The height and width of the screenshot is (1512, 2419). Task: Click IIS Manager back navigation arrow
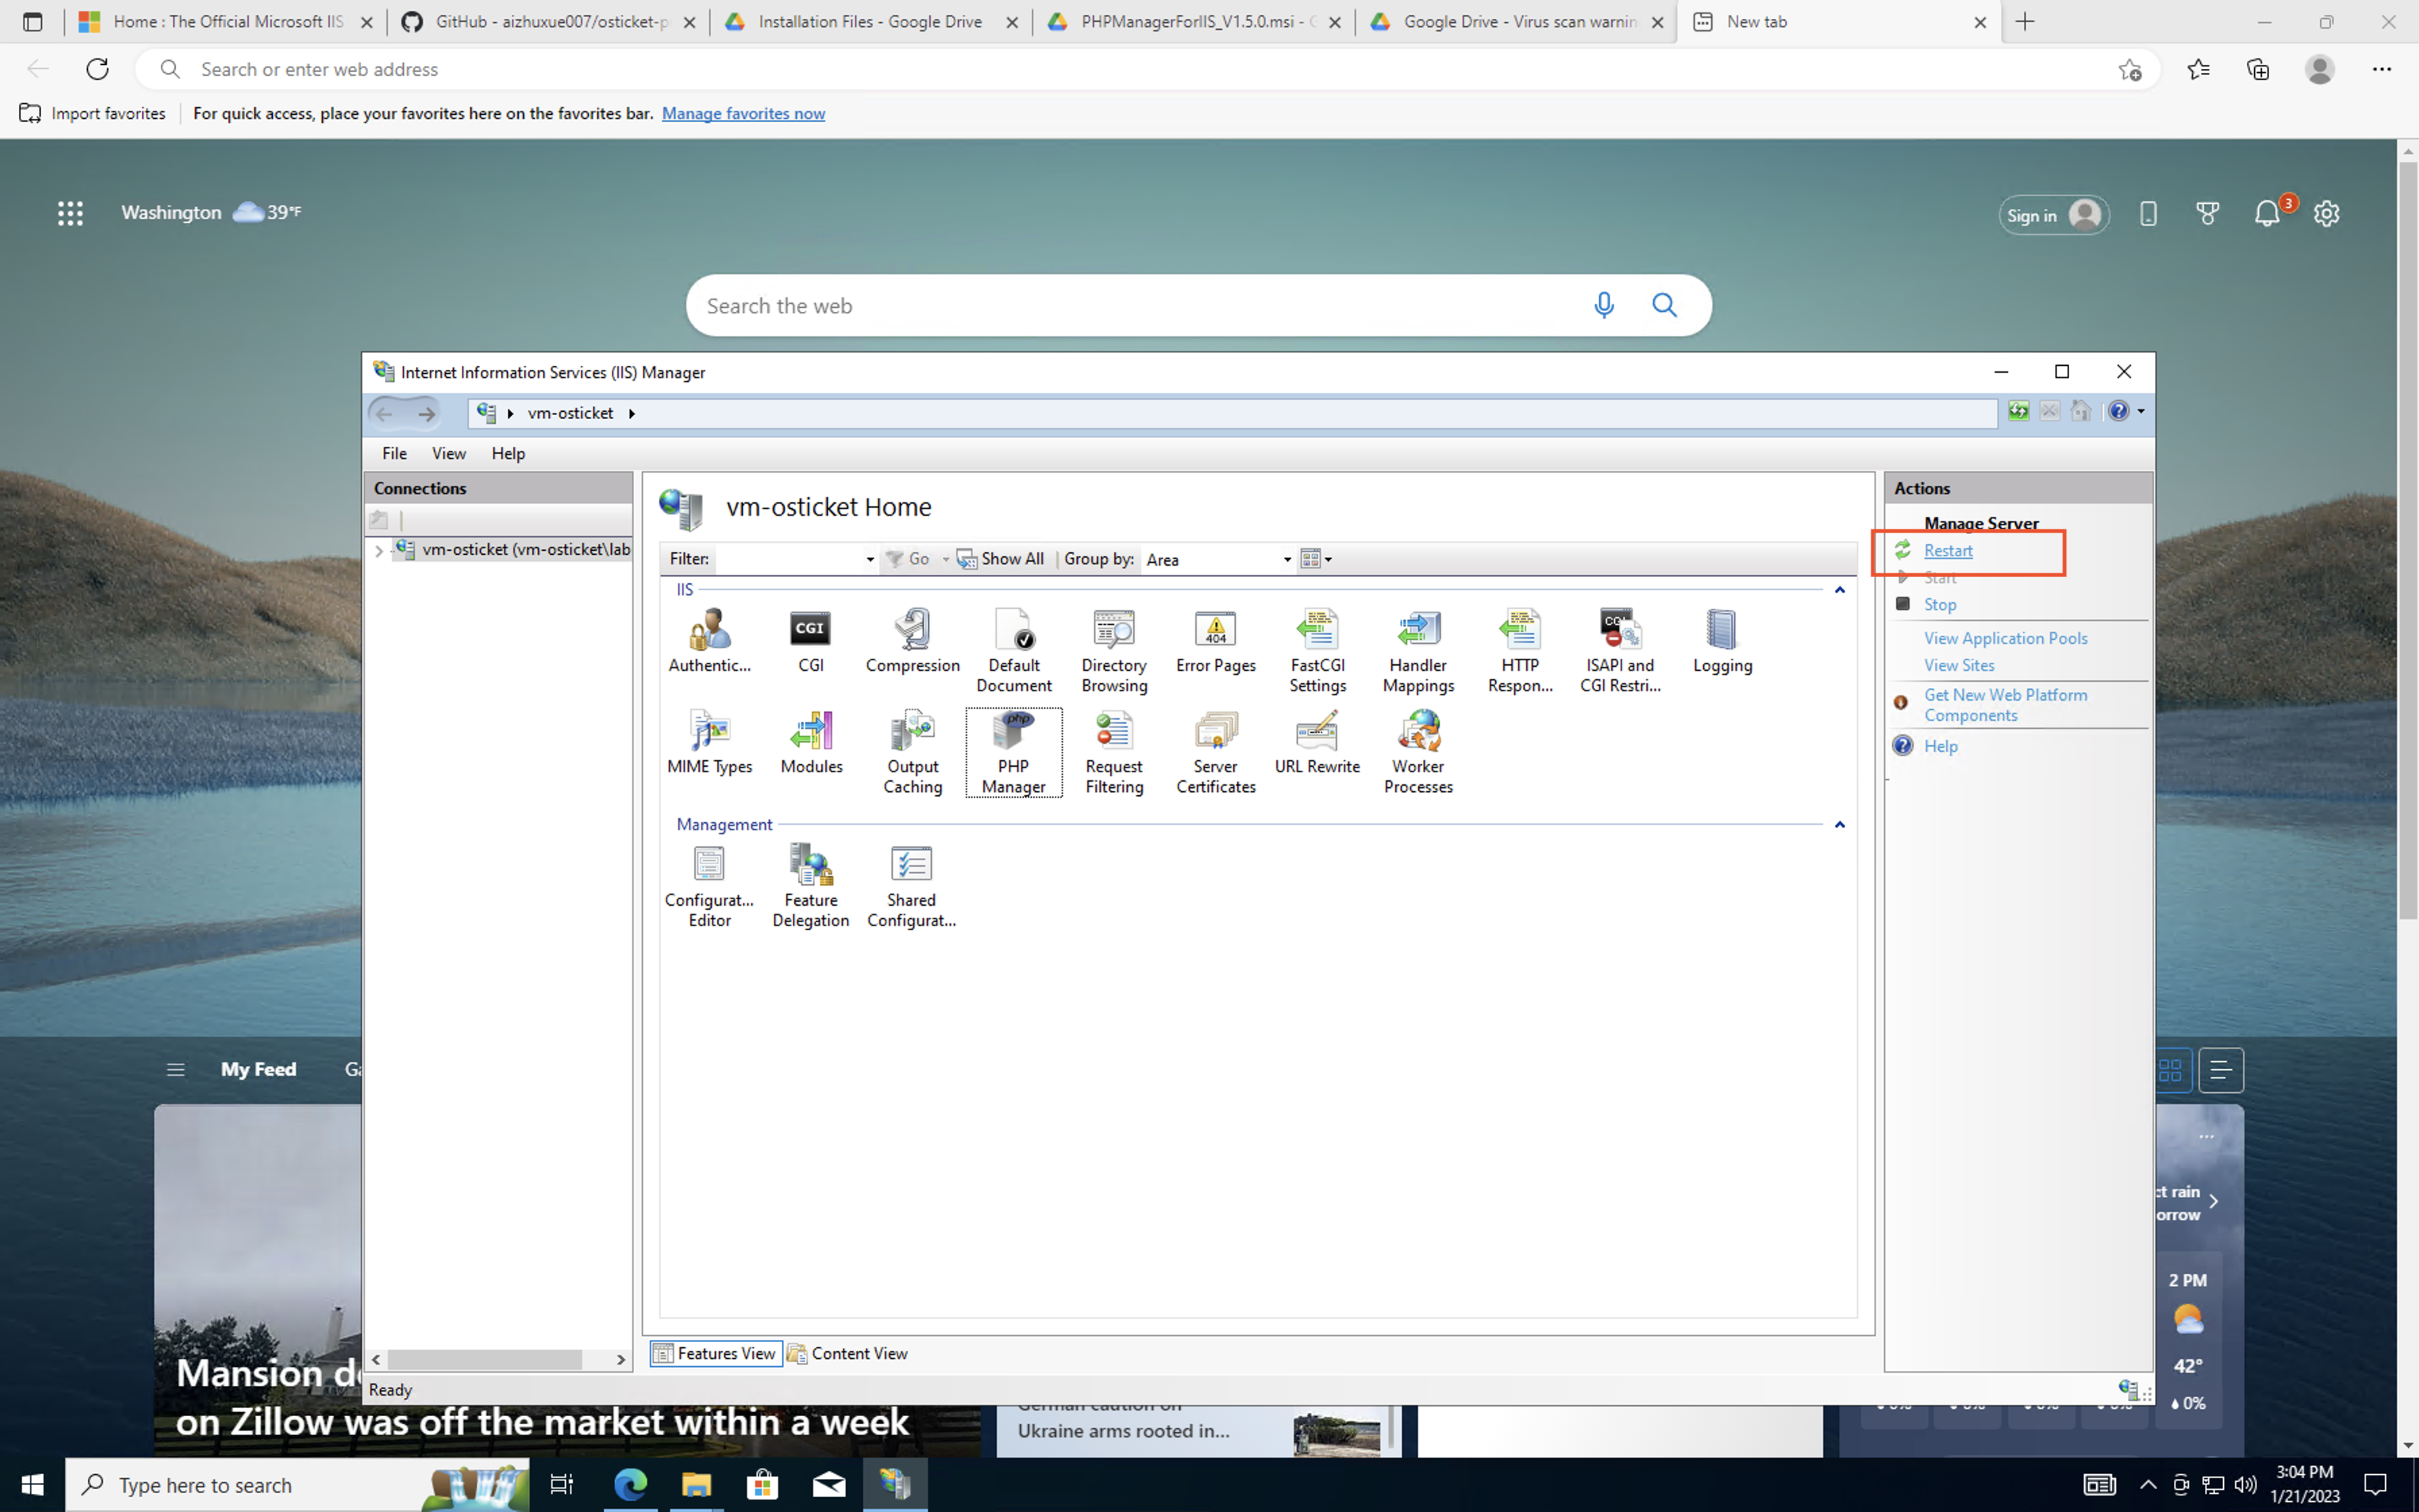tap(384, 413)
